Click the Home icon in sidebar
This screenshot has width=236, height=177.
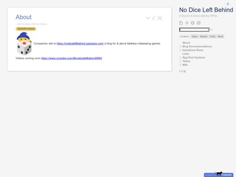click(x=181, y=23)
